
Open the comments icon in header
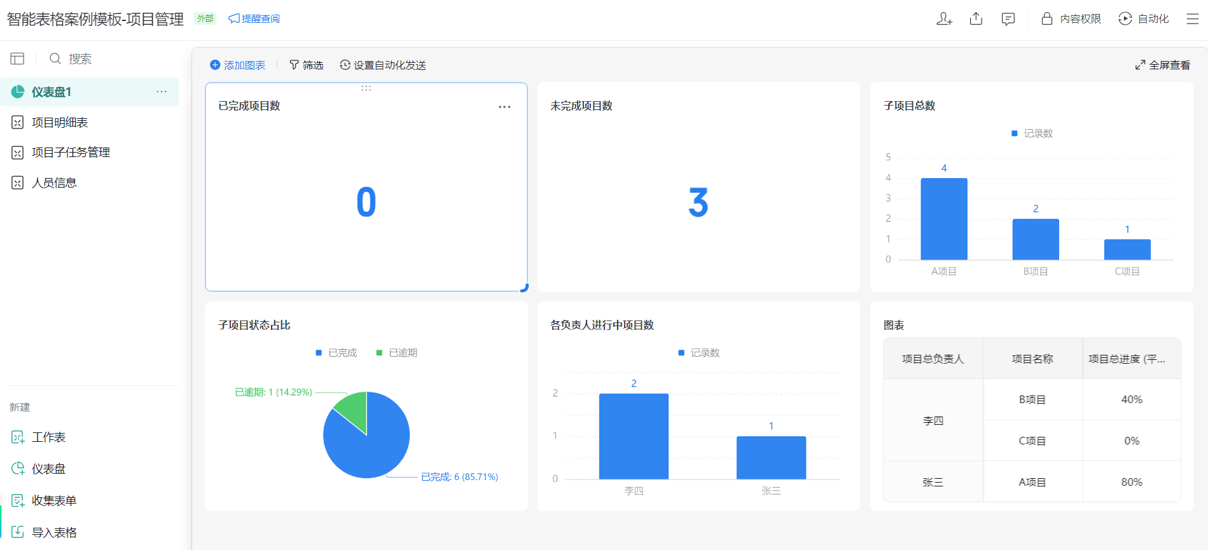[x=1008, y=19]
